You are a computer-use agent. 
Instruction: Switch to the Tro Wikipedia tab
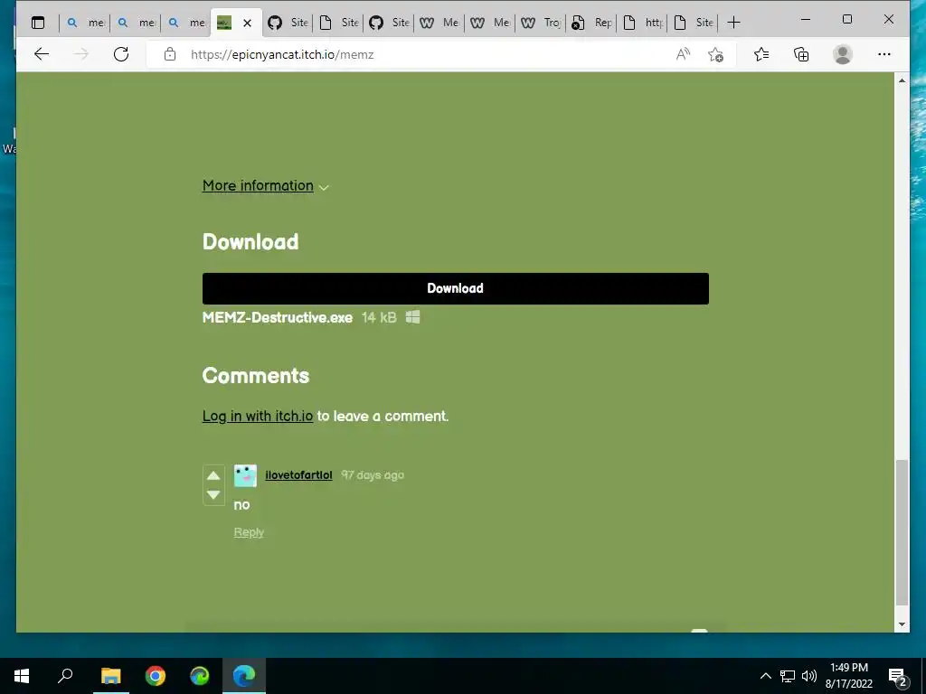coord(541,23)
